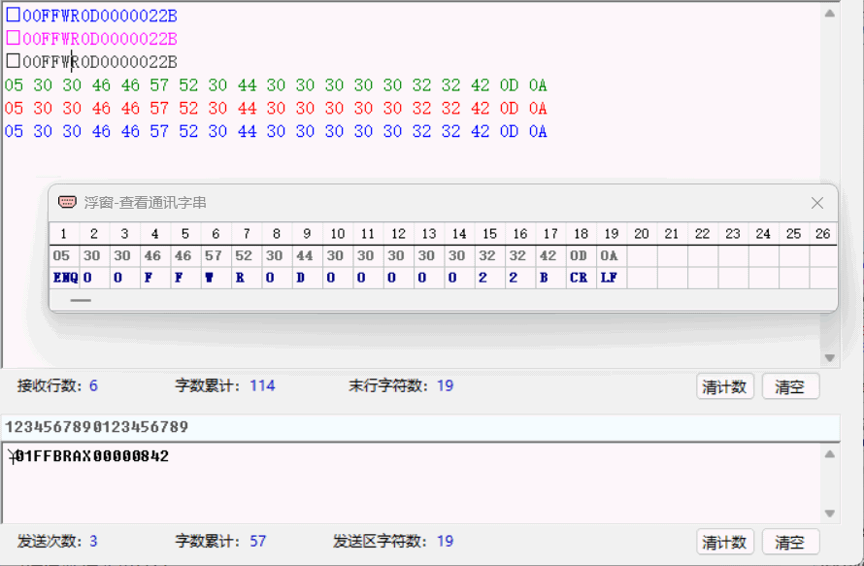This screenshot has width=864, height=566.
Task: Click the send area scrollbar down arrow
Action: click(829, 514)
